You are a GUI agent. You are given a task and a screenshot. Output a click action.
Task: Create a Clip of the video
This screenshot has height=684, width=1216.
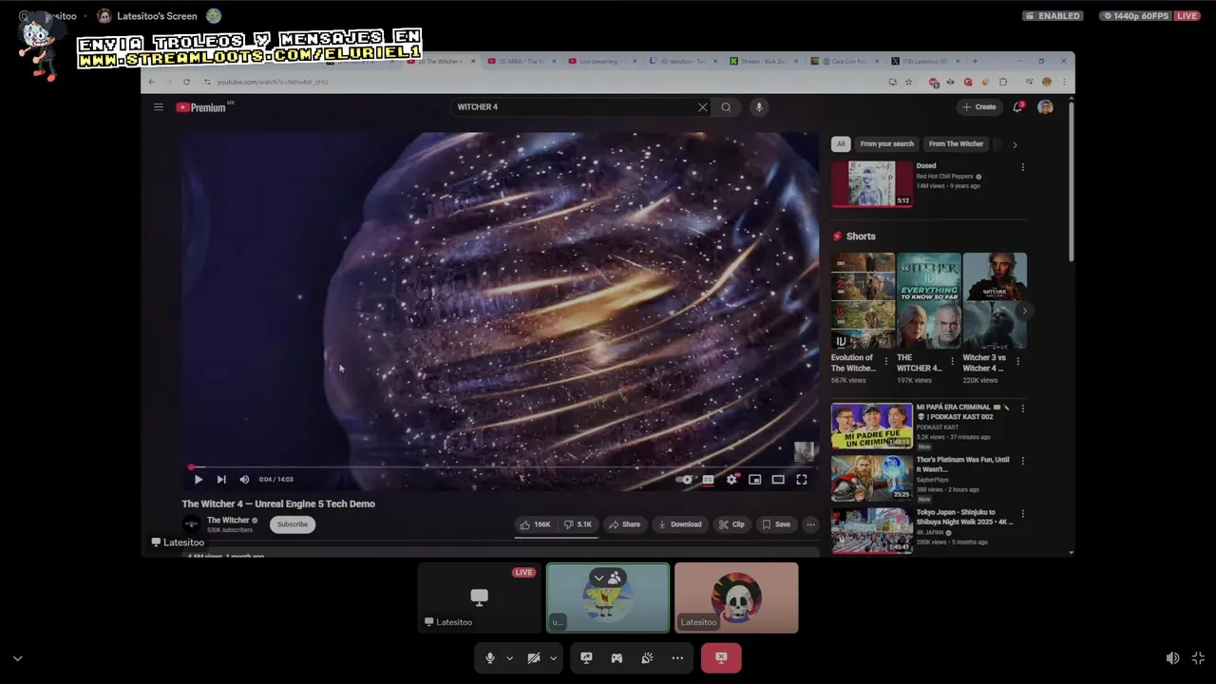(x=731, y=524)
